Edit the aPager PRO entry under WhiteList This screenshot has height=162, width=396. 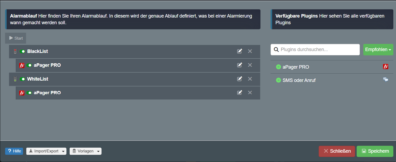tap(239, 93)
